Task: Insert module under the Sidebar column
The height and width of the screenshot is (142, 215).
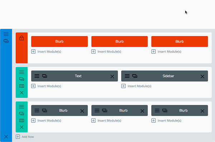Action: [x=136, y=86]
